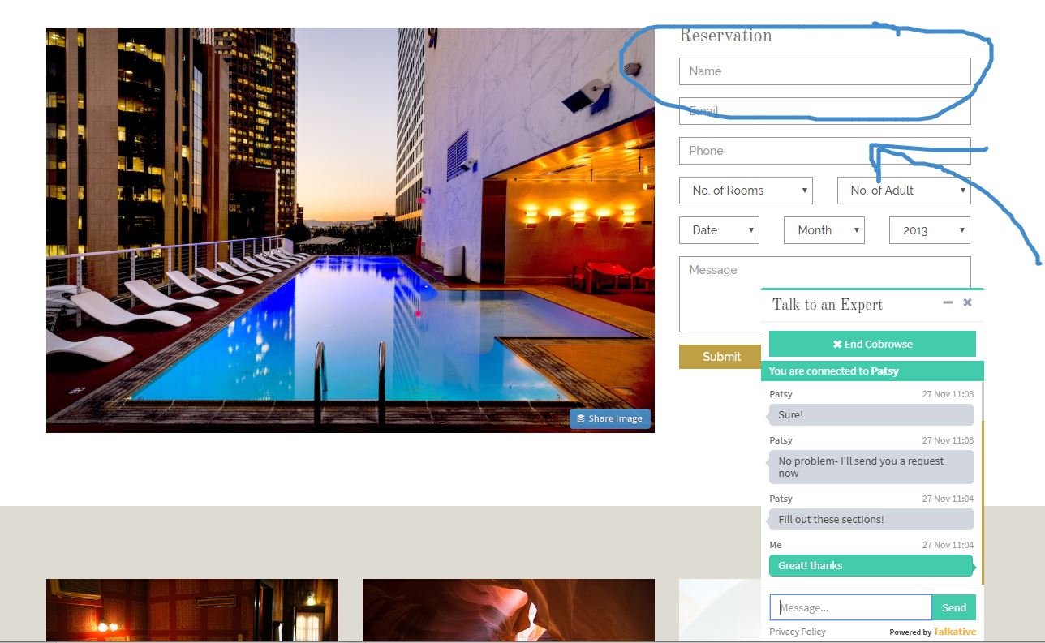The image size is (1045, 643).
Task: Open the No. of Rooms dropdown
Action: coord(746,191)
